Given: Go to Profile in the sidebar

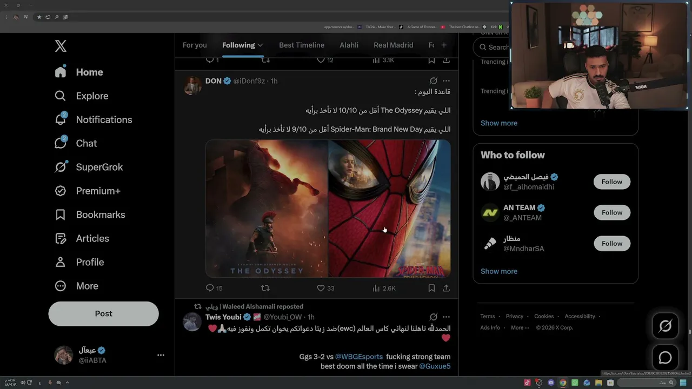Looking at the screenshot, I should click(x=79, y=262).
